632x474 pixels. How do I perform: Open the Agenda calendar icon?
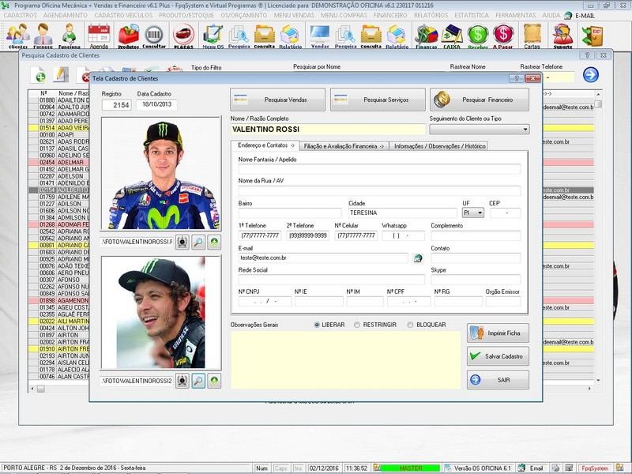tap(99, 35)
